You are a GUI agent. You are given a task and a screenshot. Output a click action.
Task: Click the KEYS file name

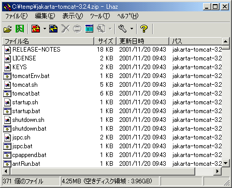point(20,67)
